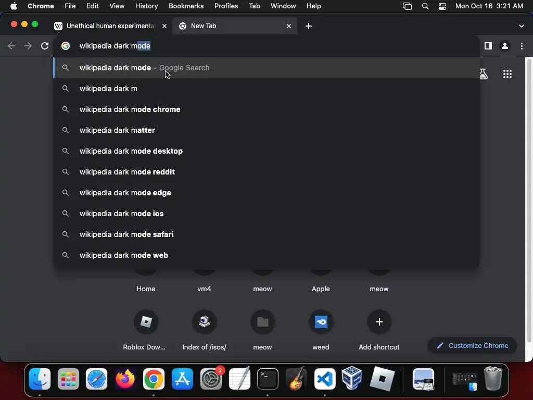The height and width of the screenshot is (400, 533).
Task: Choose suggestion wikipedia dark mode edge
Action: point(266,193)
